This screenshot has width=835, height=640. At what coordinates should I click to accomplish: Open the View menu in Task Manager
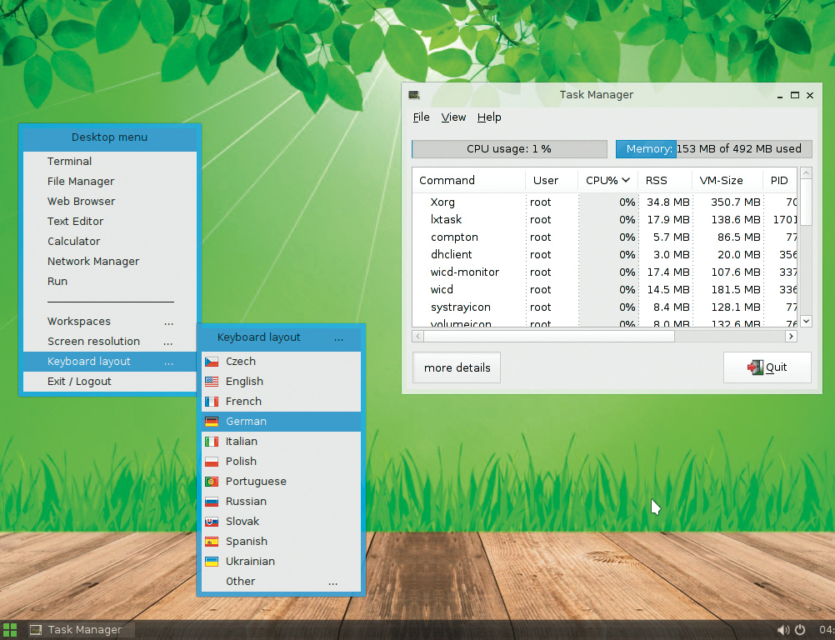click(453, 117)
